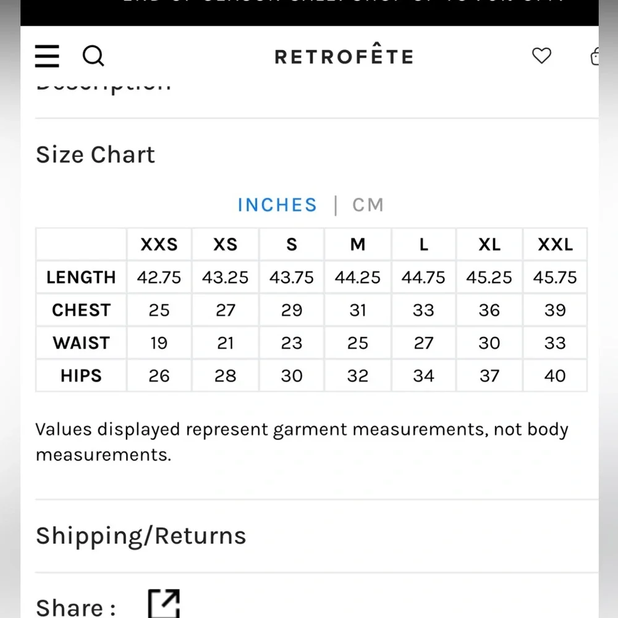Click the LENGTH row label
The width and height of the screenshot is (618, 618).
pyautogui.click(x=81, y=277)
